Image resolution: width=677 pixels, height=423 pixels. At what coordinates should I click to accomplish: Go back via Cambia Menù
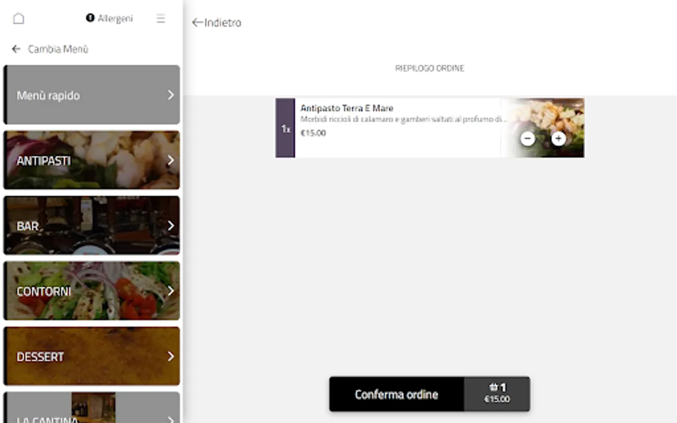(50, 49)
